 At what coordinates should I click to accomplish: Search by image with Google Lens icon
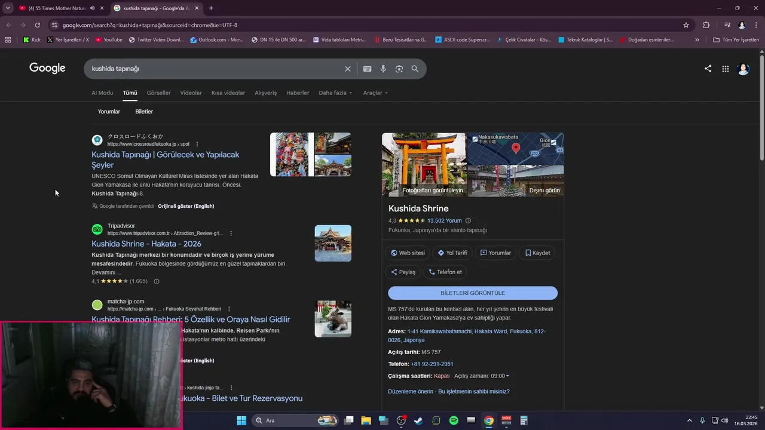(399, 69)
